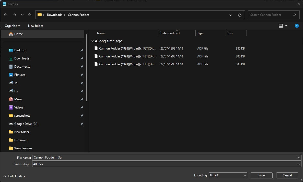Toggle Hide Folders at bottom left
This screenshot has height=182, width=303.
point(14,176)
